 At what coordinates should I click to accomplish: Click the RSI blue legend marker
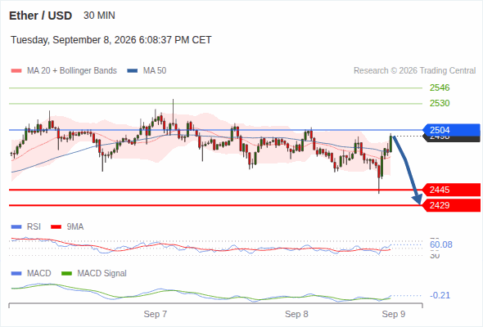(x=16, y=227)
